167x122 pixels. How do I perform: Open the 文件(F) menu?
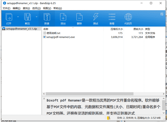coord(7,8)
